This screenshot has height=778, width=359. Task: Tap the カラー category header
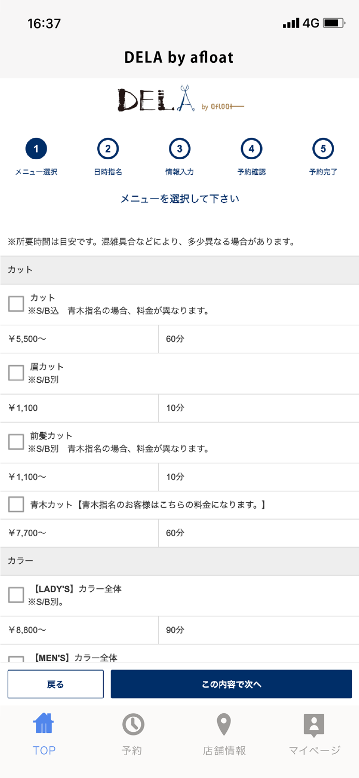point(179,561)
